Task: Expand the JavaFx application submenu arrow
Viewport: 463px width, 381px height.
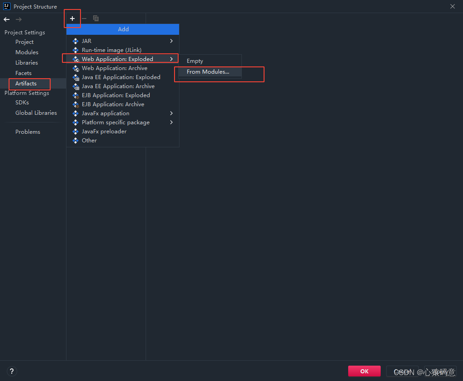Action: pos(171,113)
